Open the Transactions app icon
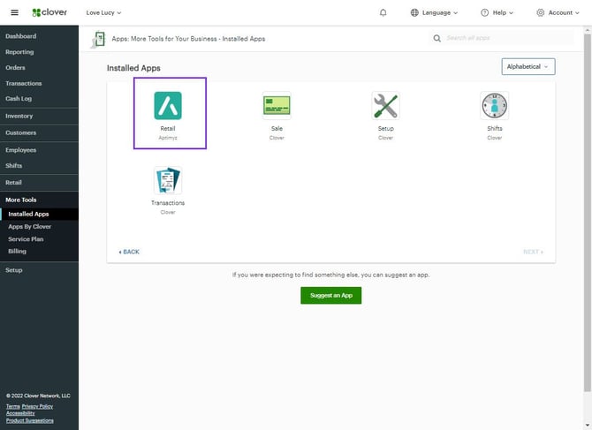 click(168, 180)
